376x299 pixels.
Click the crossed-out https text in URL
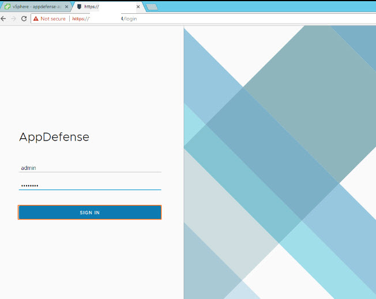tap(79, 18)
